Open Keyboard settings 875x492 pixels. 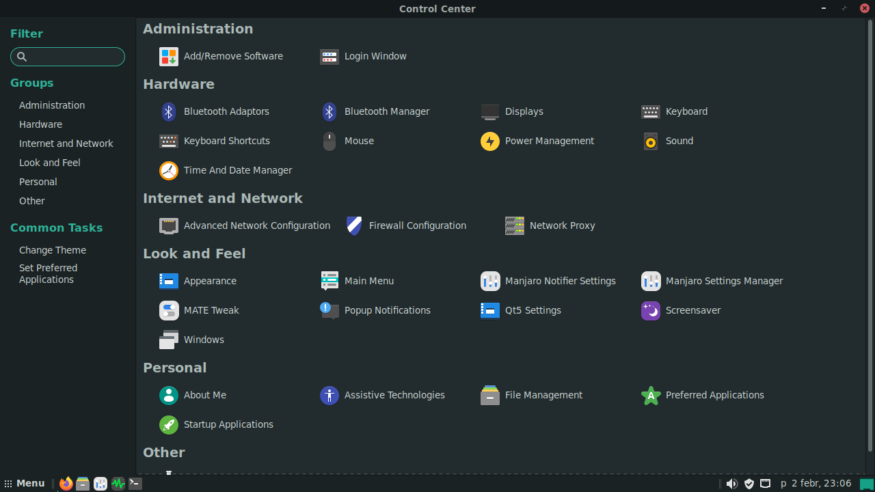click(x=674, y=111)
